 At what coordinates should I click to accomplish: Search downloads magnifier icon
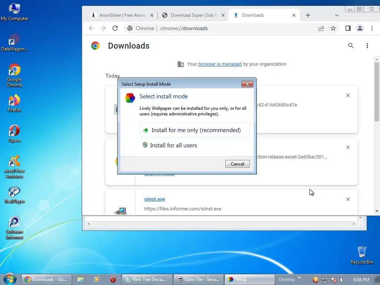[351, 46]
